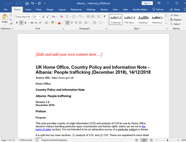Click the Redo/Repeat arrow icon

[x=39, y=3]
